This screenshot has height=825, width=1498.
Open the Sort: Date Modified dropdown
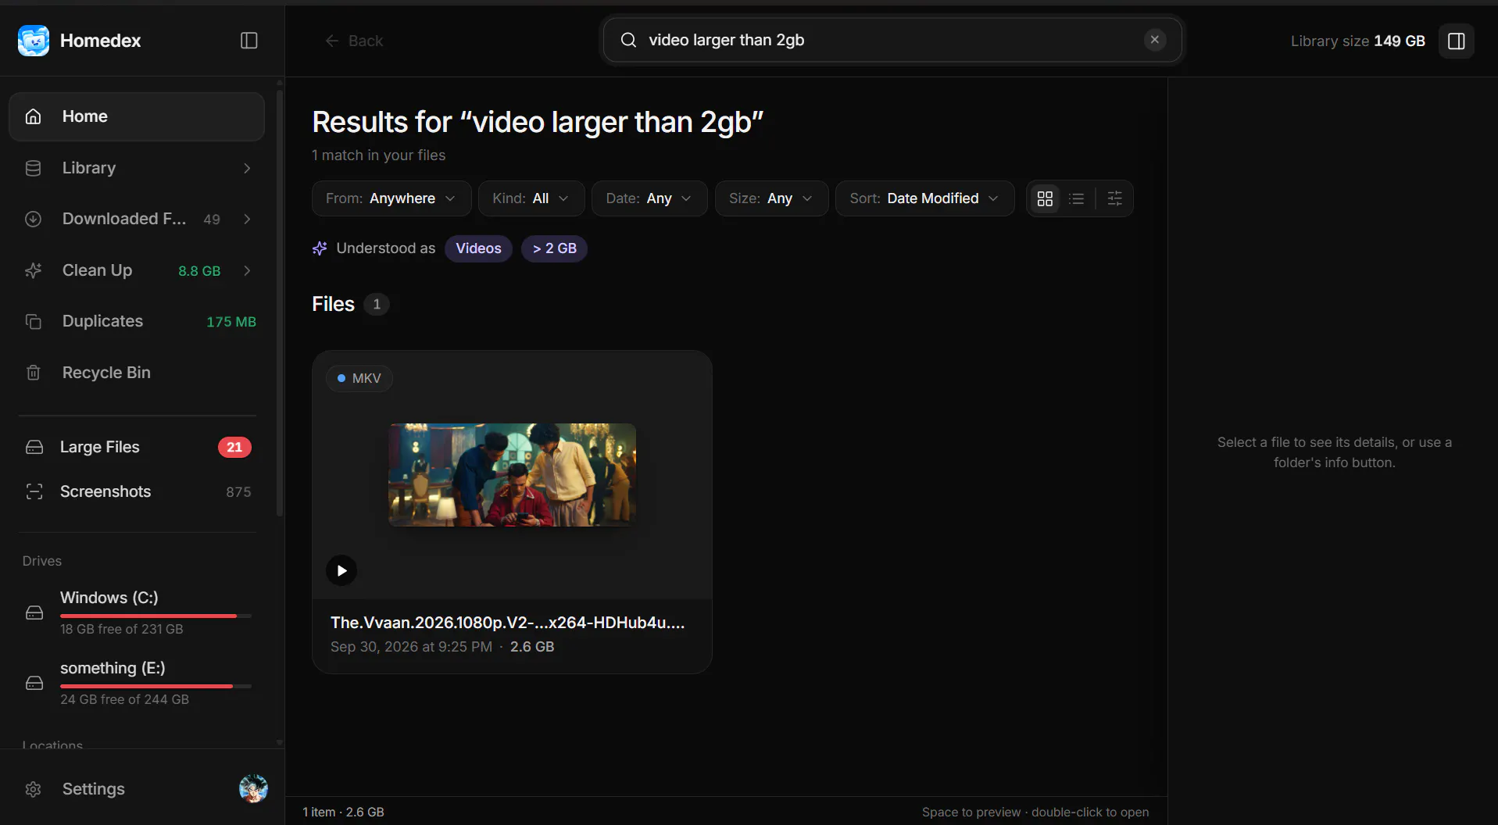(x=924, y=198)
